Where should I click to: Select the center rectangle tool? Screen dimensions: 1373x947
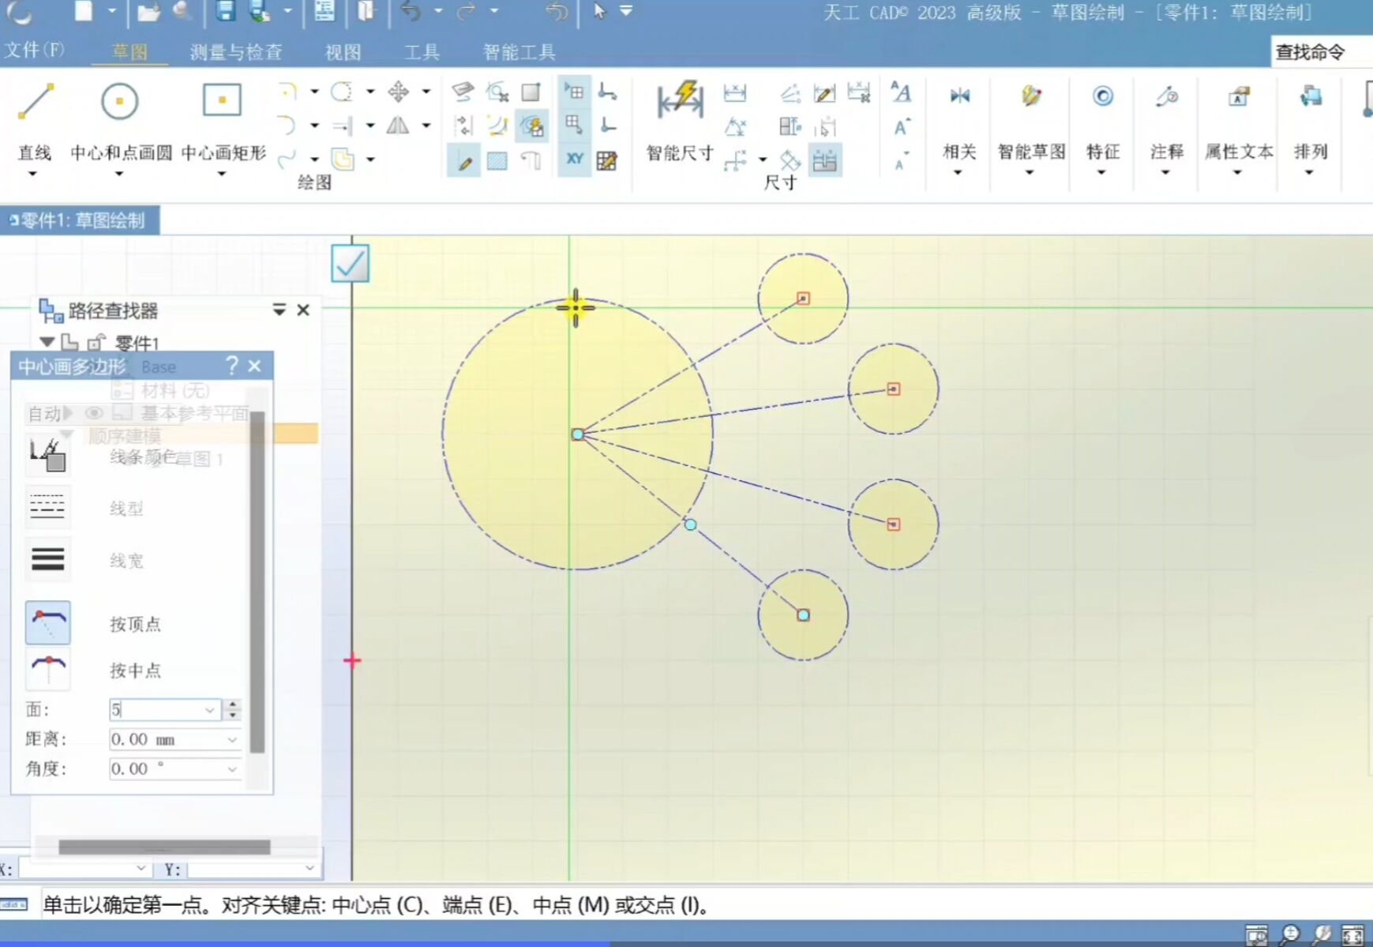tap(222, 100)
